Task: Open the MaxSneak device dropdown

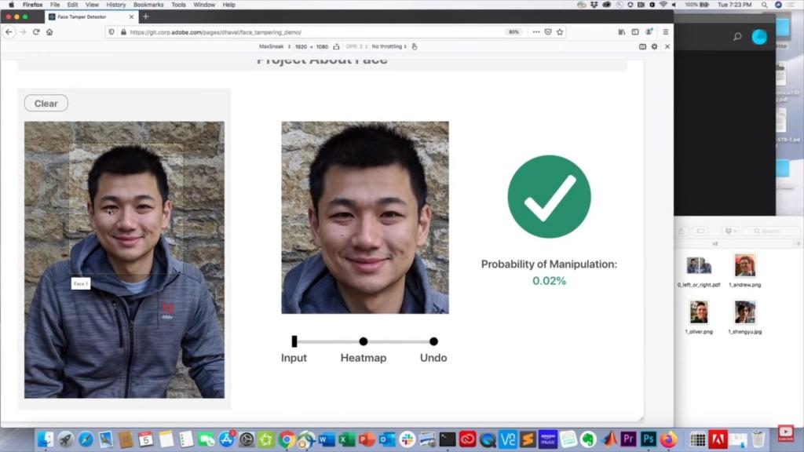Action: click(275, 46)
